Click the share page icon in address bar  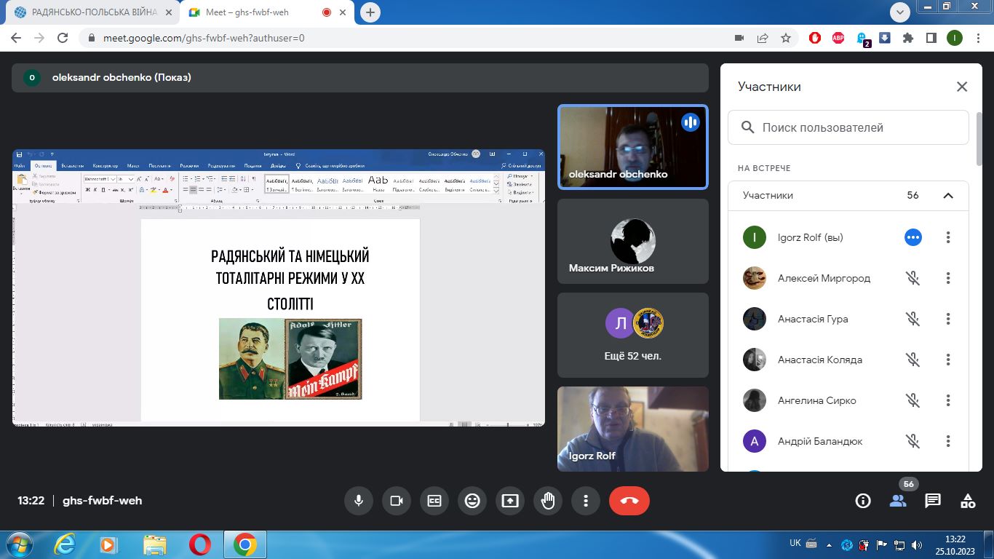pos(763,38)
